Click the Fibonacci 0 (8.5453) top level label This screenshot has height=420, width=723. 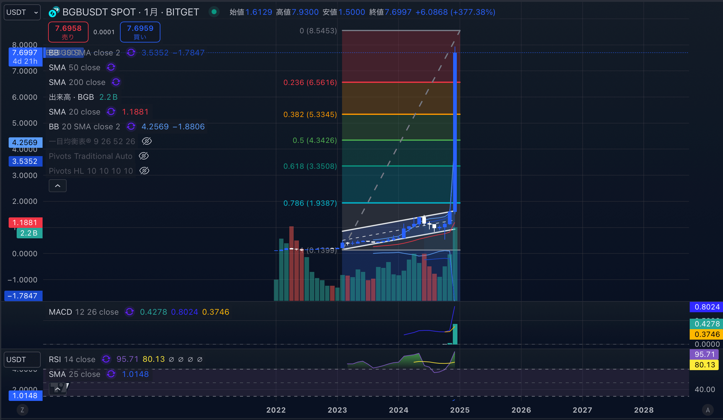(318, 31)
